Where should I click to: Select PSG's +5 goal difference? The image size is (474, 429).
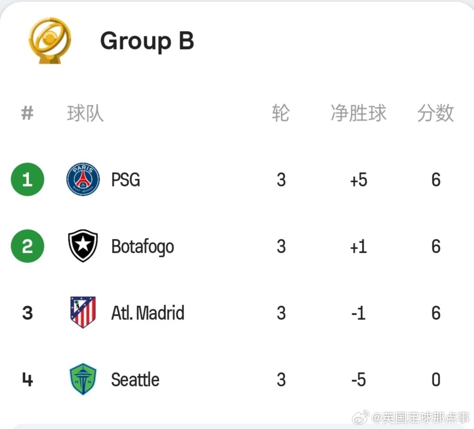click(x=359, y=180)
